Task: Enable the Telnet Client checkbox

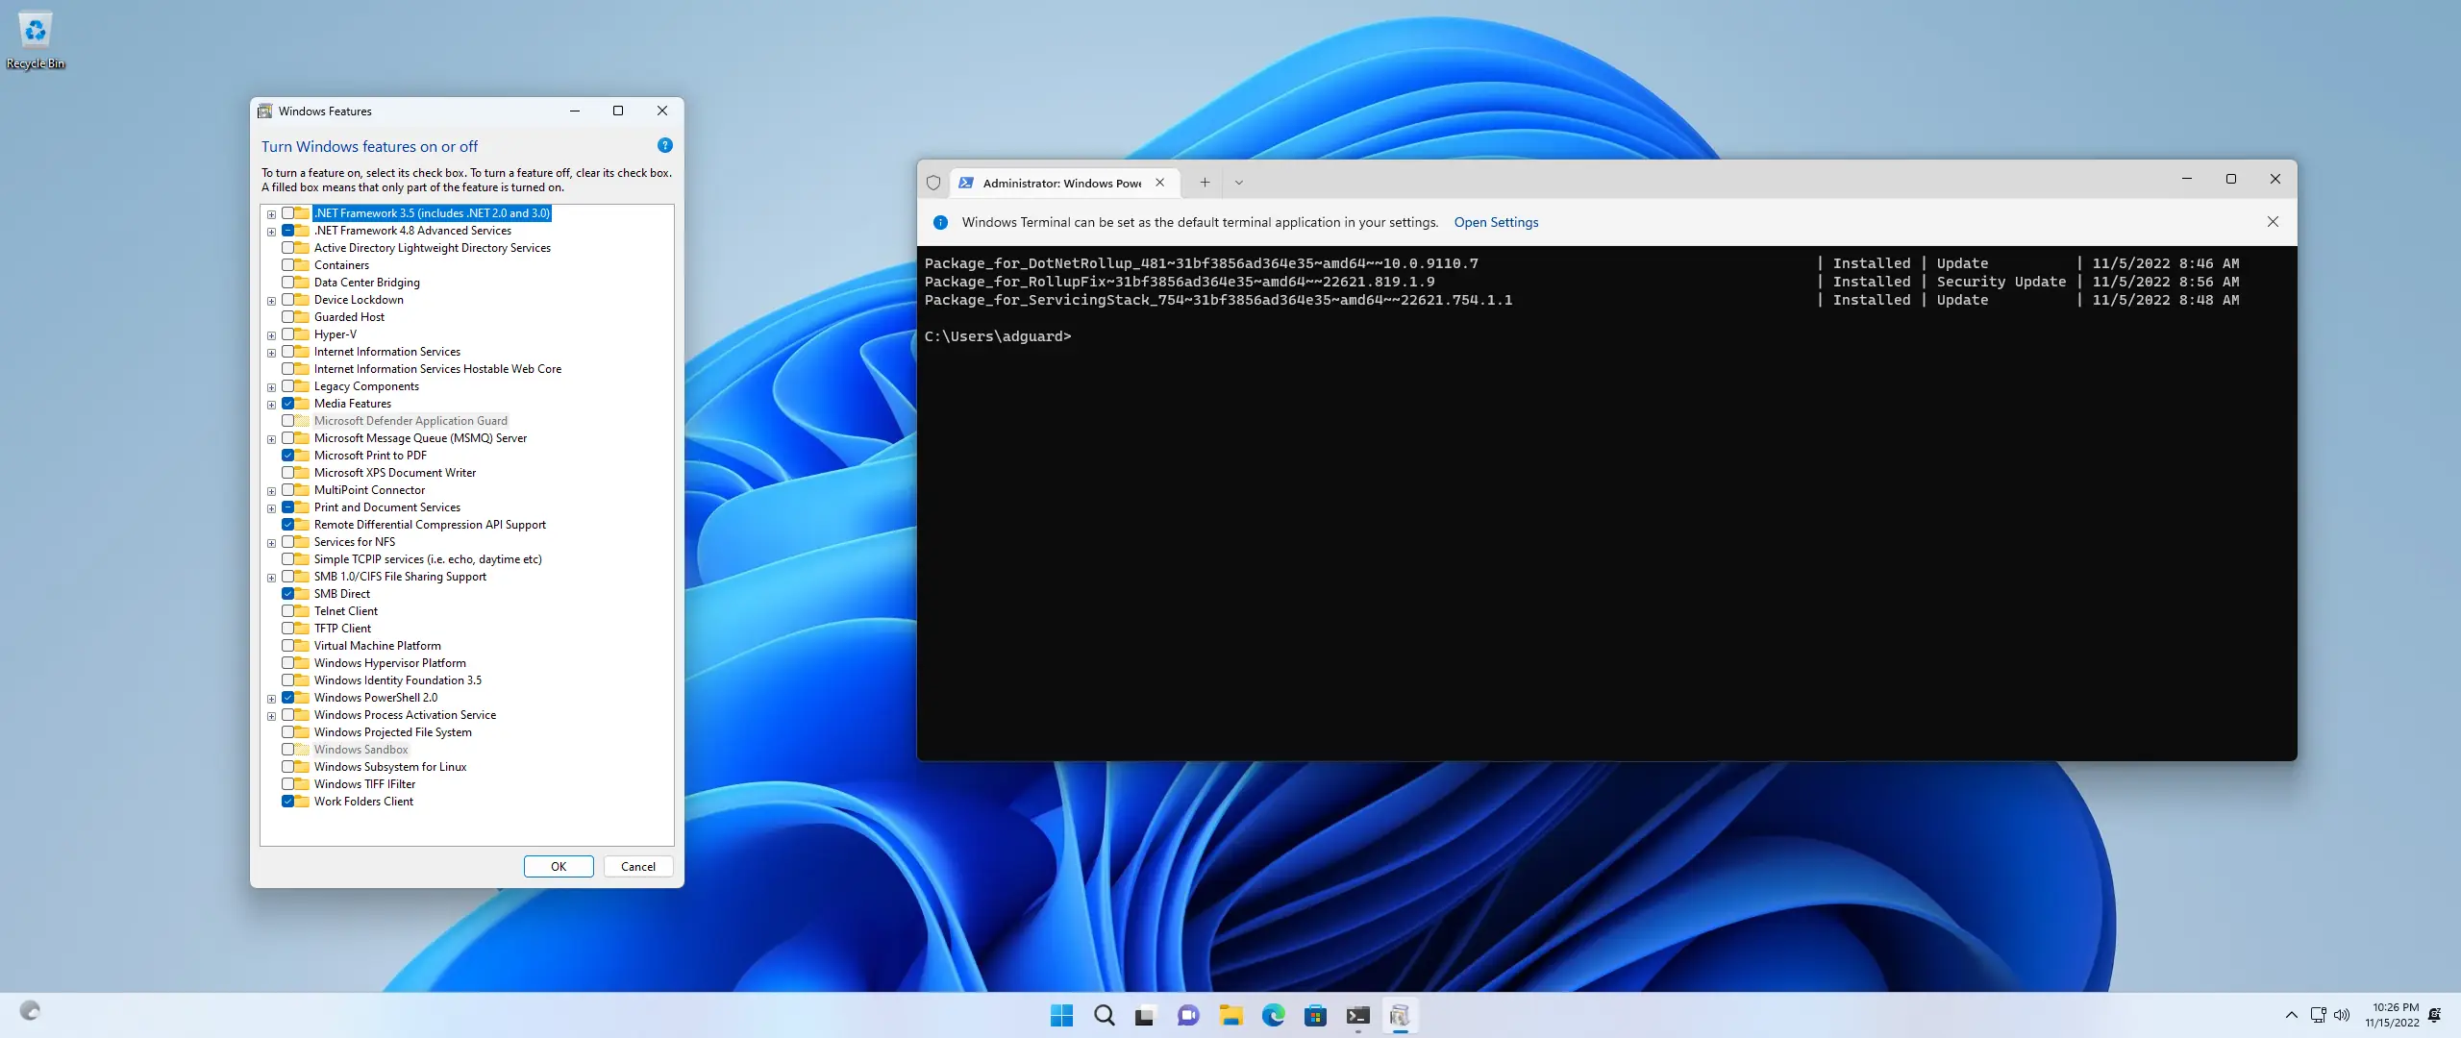Action: pyautogui.click(x=287, y=611)
